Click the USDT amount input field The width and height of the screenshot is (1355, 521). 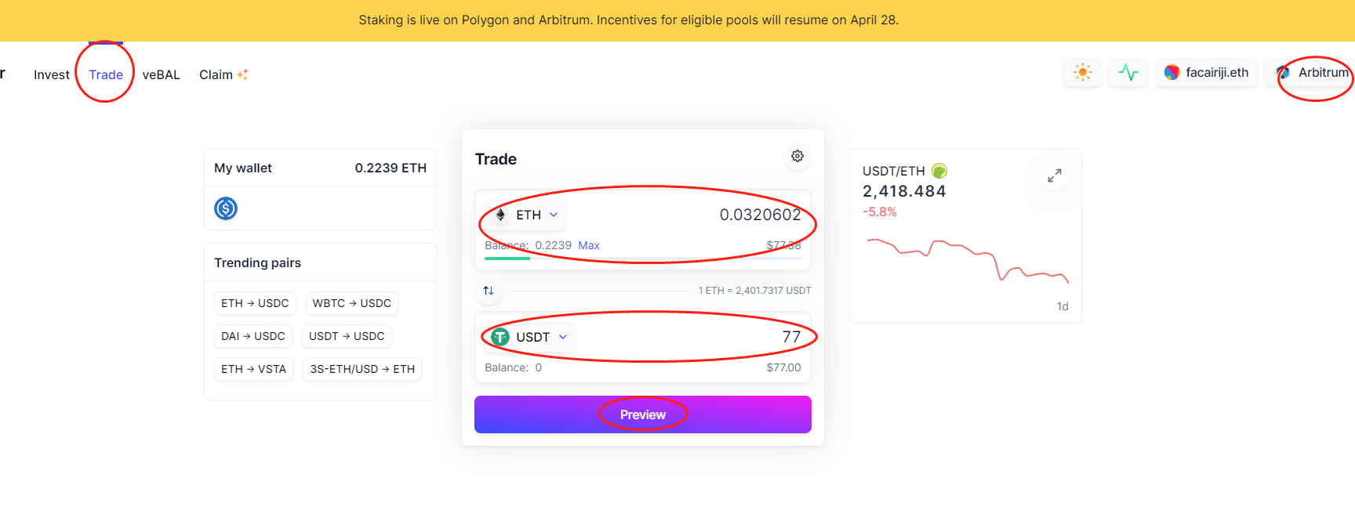coord(706,337)
